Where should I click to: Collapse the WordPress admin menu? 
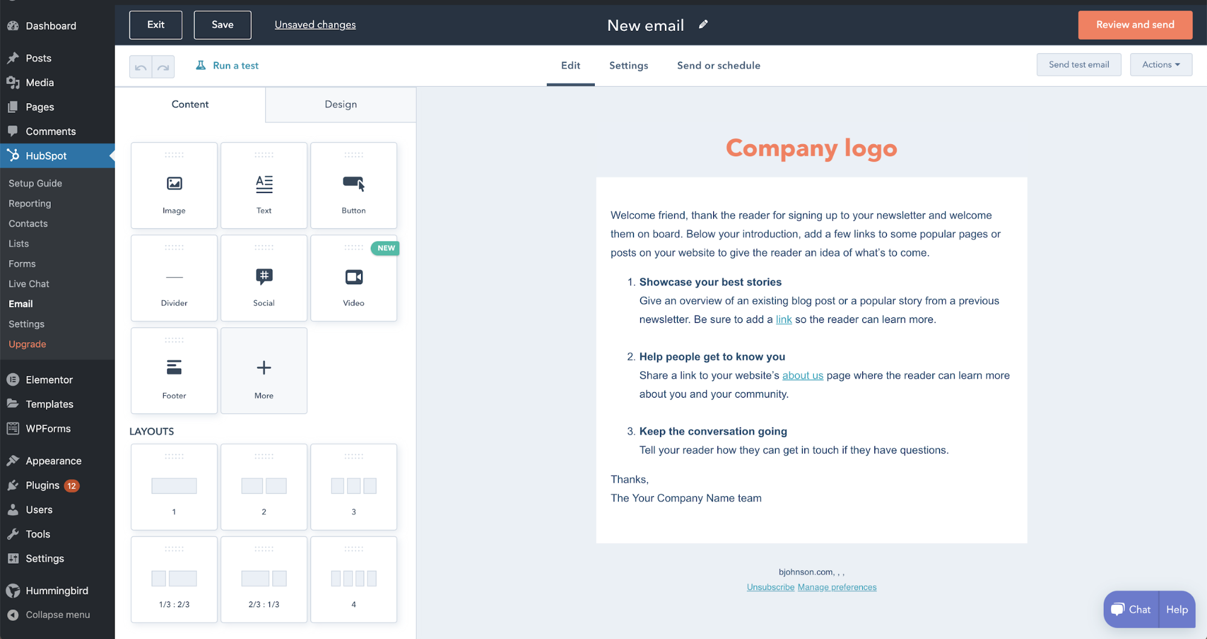(x=57, y=614)
